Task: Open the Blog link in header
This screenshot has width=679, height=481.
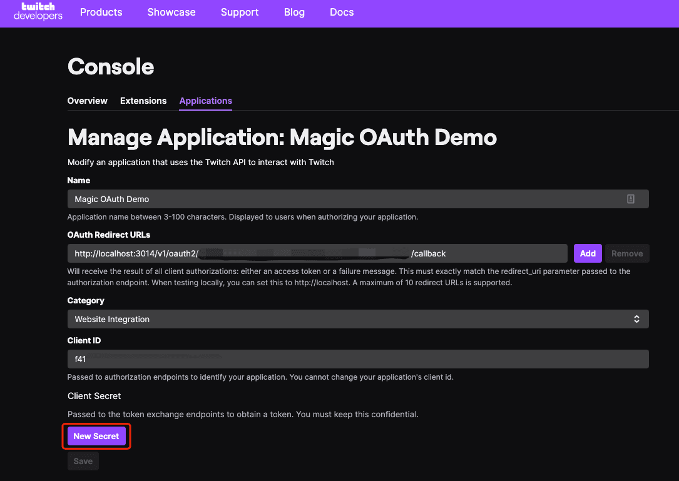Action: coord(294,12)
